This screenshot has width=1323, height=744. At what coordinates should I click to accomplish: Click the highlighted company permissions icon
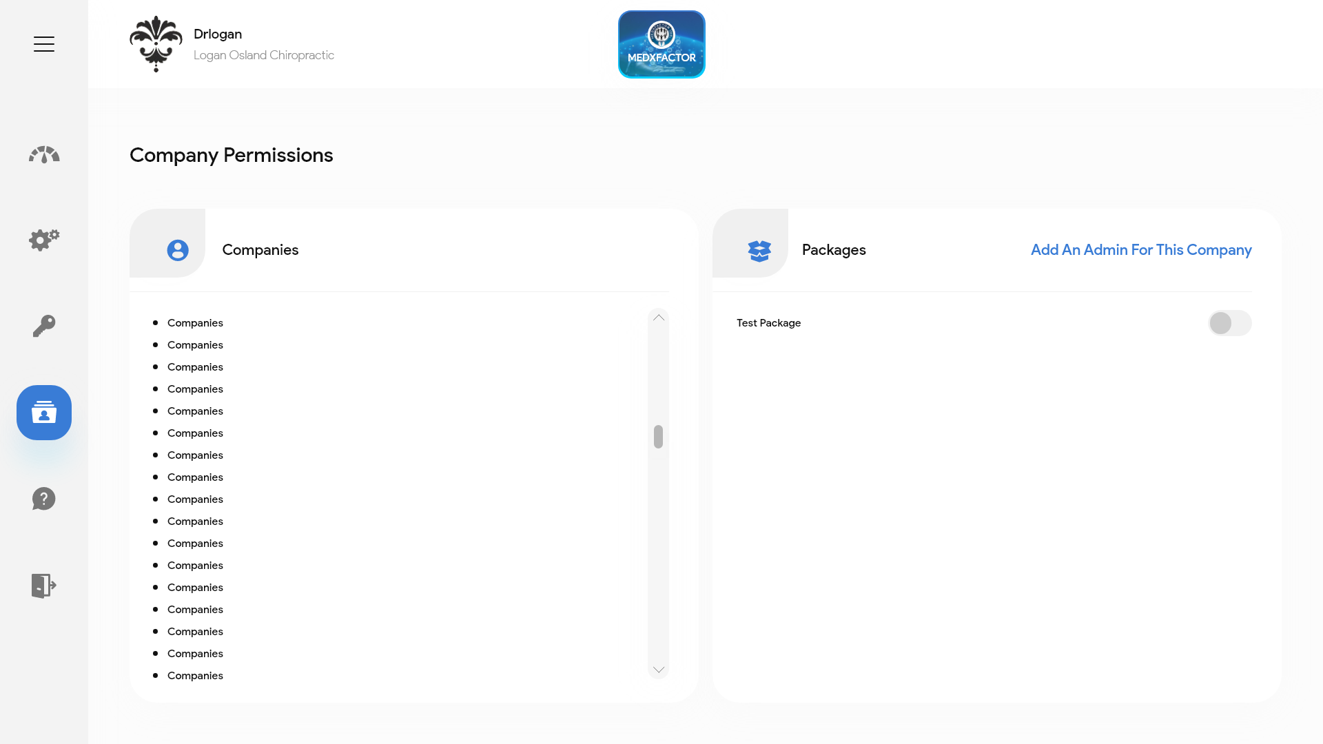[43, 413]
